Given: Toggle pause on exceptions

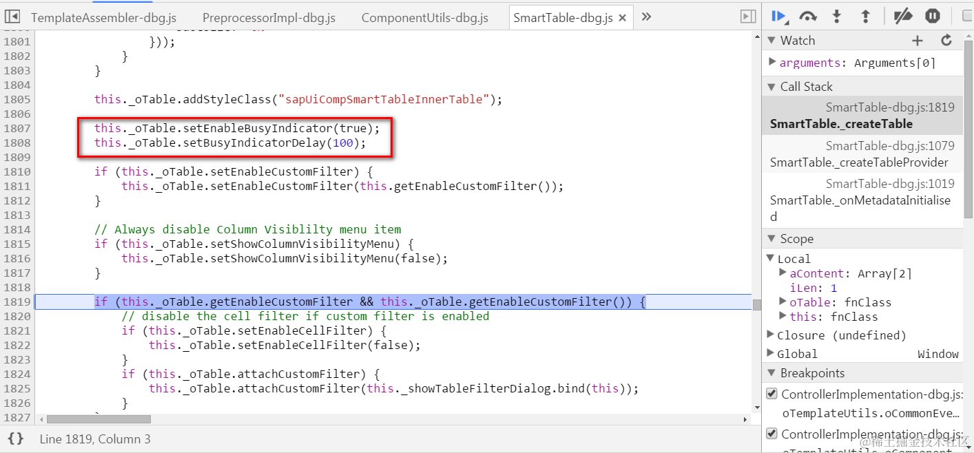Looking at the screenshot, I should [x=932, y=17].
